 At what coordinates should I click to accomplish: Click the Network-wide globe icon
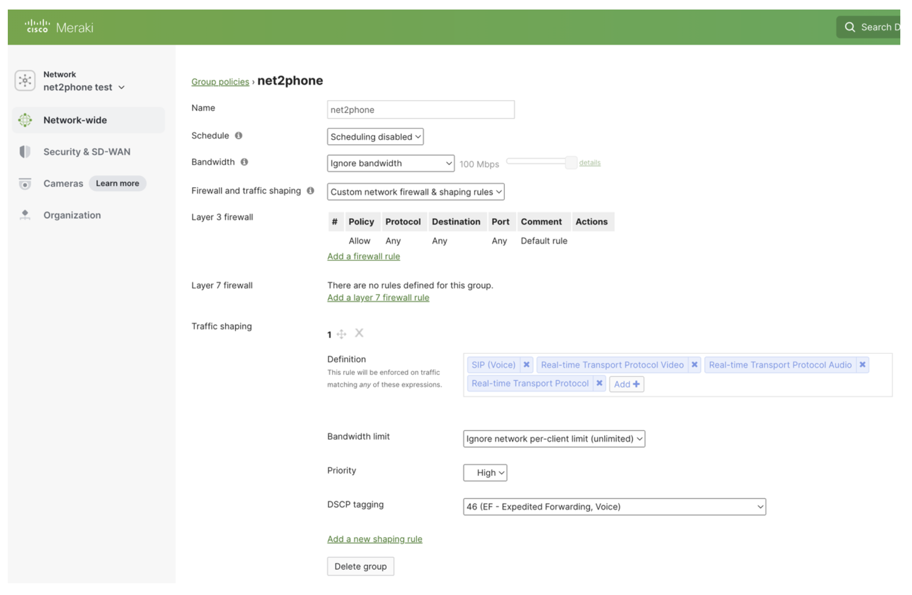[25, 120]
